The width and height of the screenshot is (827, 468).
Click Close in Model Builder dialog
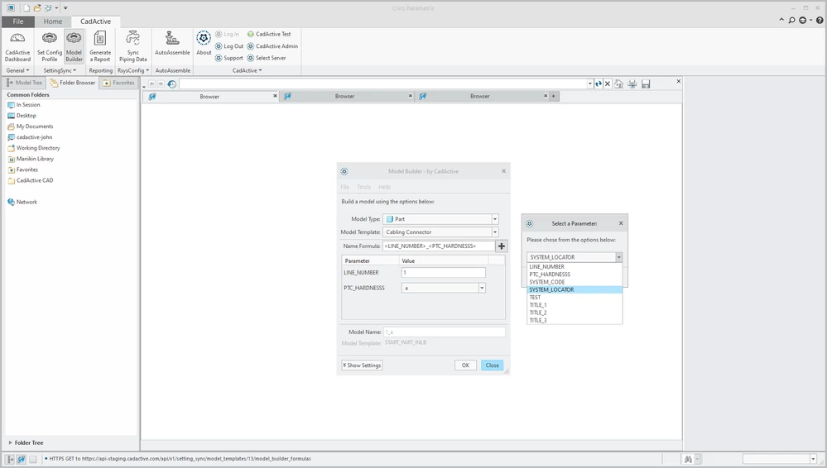(x=492, y=365)
